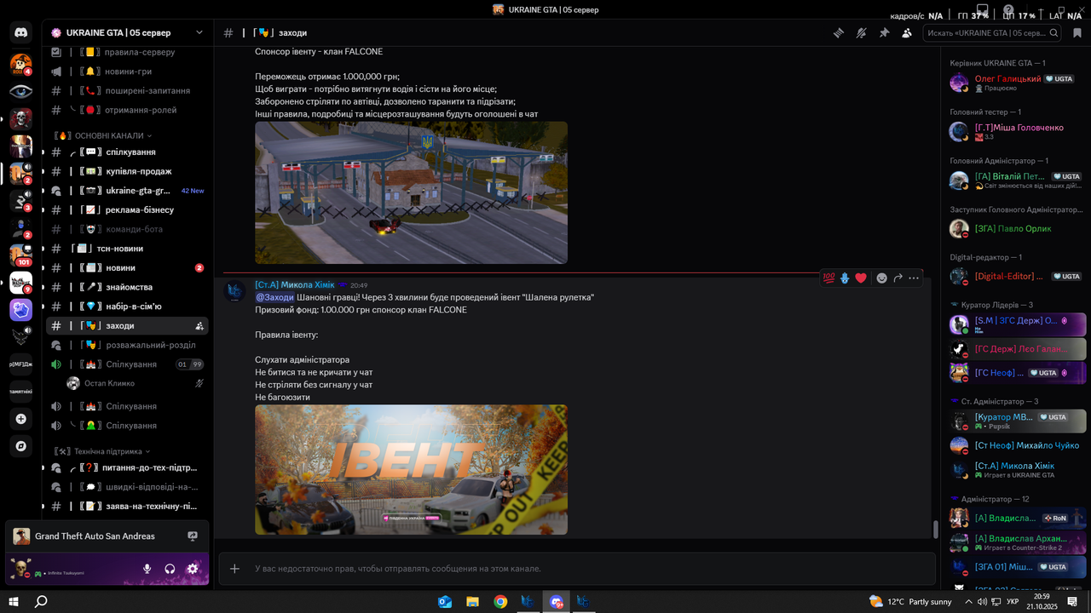Click @Заходи role mention in message
The width and height of the screenshot is (1091, 613).
point(274,297)
